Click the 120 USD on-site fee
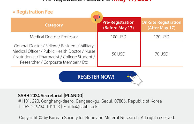Screen dimensions: 194x124 click(x=162, y=37)
